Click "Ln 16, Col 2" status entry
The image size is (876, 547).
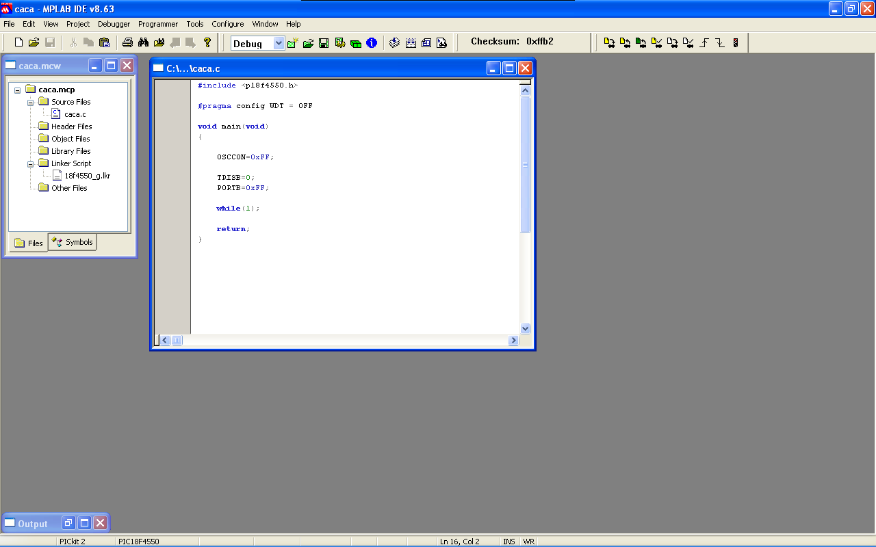pos(460,542)
